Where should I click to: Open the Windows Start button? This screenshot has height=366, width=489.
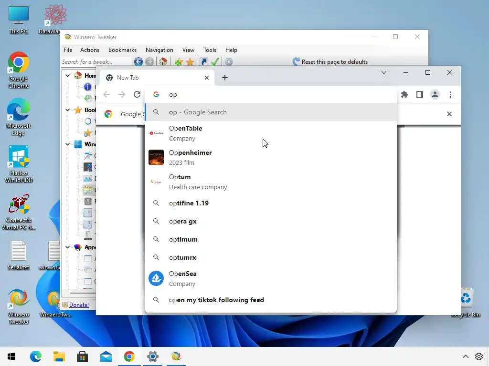tap(11, 356)
